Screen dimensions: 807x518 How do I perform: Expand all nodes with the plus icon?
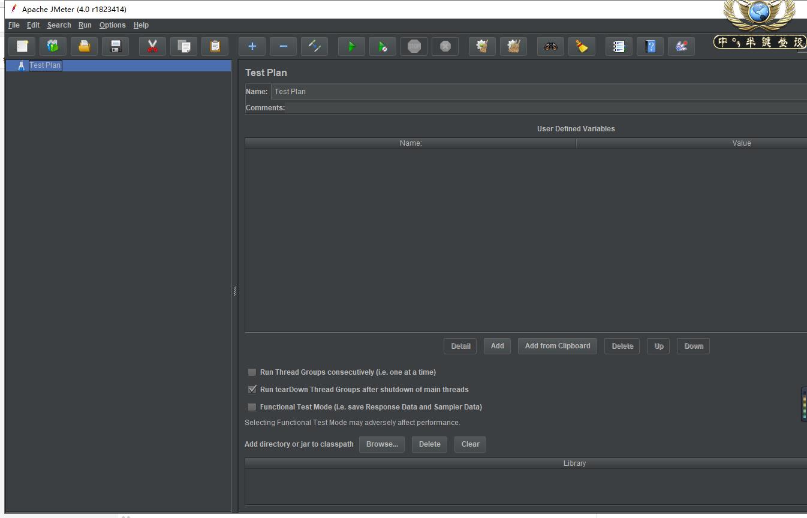[252, 46]
